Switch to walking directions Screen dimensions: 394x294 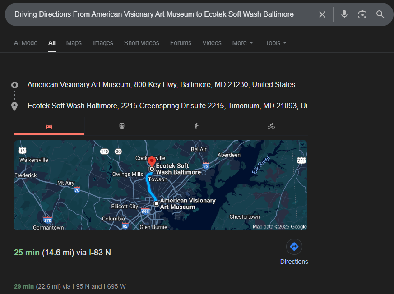pyautogui.click(x=196, y=126)
